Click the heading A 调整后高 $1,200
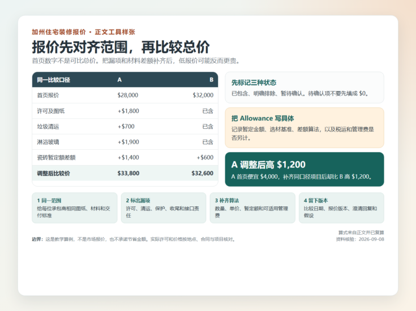 (x=268, y=165)
